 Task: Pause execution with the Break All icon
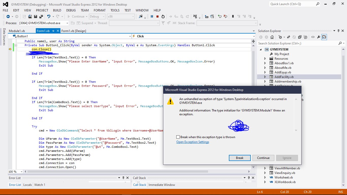[x=152, y=17]
